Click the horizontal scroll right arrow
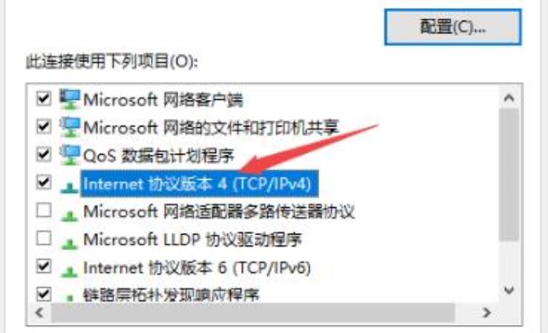Viewport: 548px width, 333px height. coord(486,312)
